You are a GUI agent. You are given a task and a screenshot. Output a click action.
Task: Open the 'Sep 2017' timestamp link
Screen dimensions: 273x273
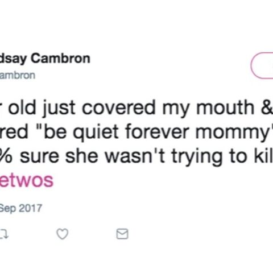(x=21, y=209)
